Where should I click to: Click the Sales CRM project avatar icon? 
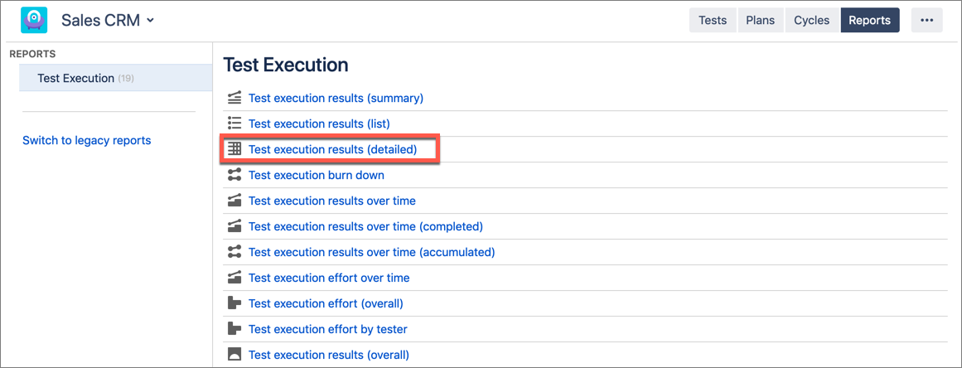pos(34,20)
